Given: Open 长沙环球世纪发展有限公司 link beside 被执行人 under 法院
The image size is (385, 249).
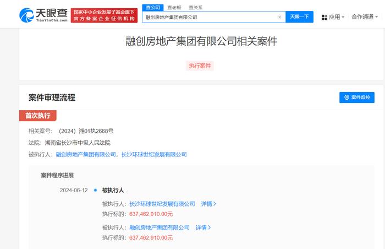Looking at the screenshot, I should pos(154,154).
